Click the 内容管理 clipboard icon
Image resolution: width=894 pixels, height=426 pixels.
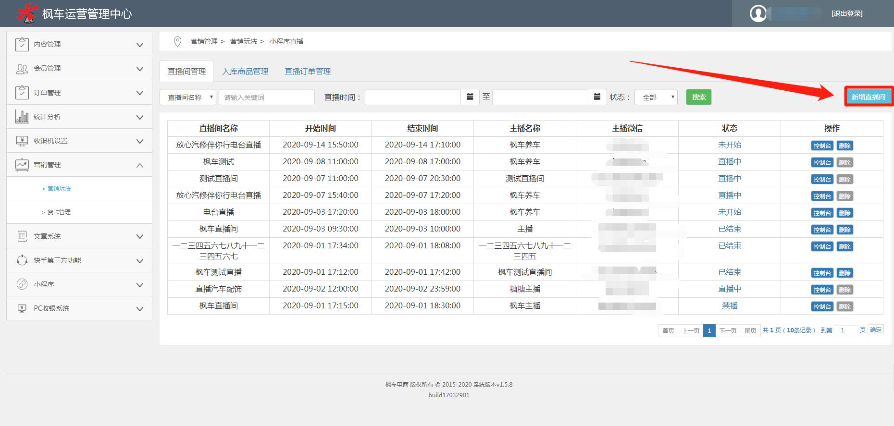pos(22,44)
